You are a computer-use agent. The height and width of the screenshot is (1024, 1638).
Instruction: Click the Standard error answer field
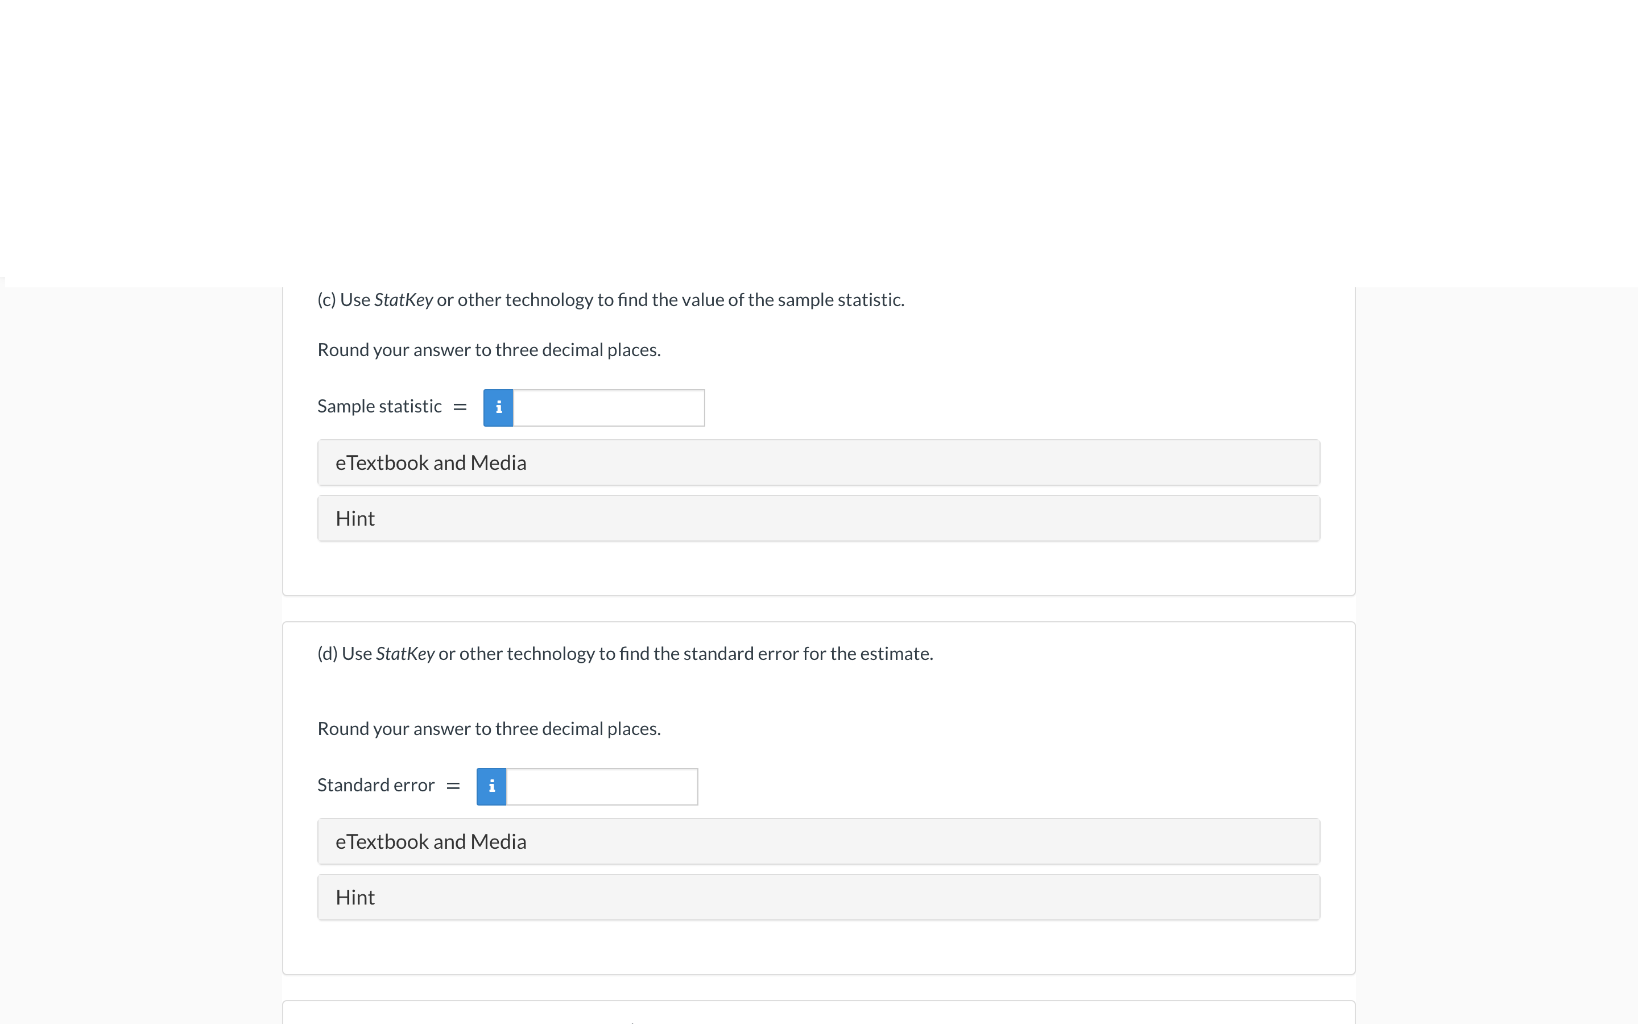click(x=602, y=786)
